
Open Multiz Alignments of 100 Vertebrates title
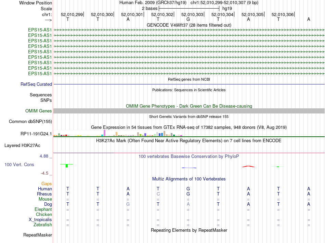[189, 179]
